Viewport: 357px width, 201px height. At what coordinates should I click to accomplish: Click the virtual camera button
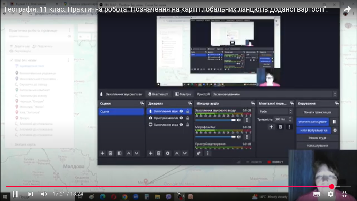(x=314, y=131)
